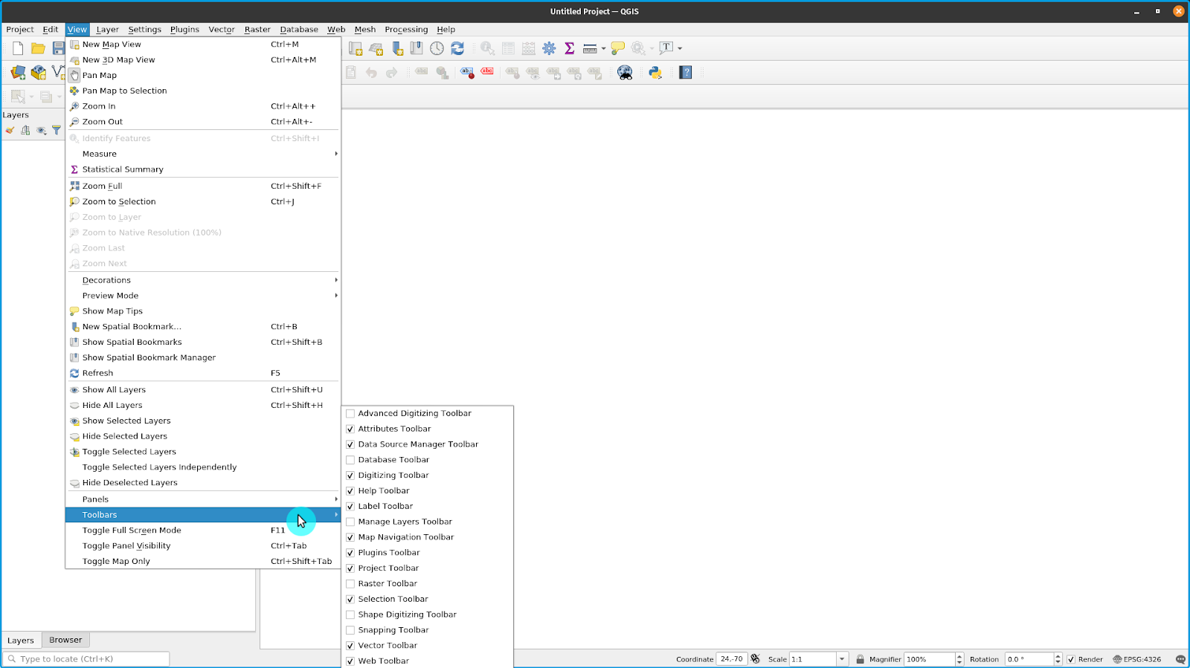Click the EPSG:4326 CRS button
The image size is (1190, 668).
[1137, 659]
